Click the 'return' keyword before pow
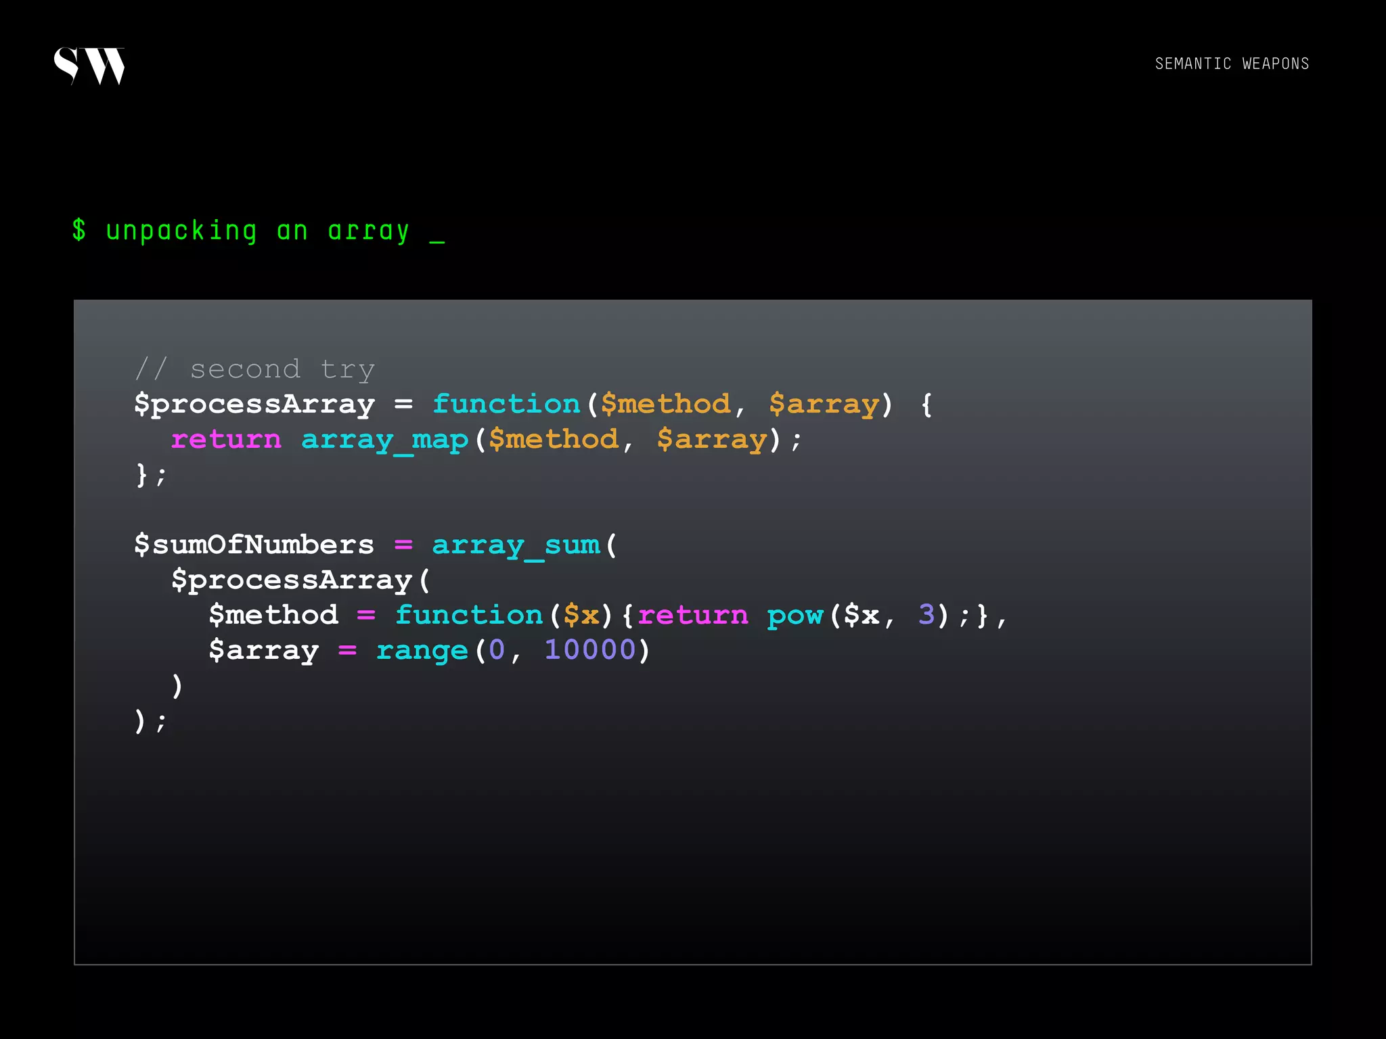 [693, 616]
